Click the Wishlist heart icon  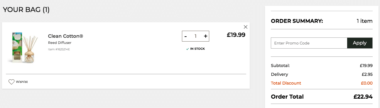point(11,82)
